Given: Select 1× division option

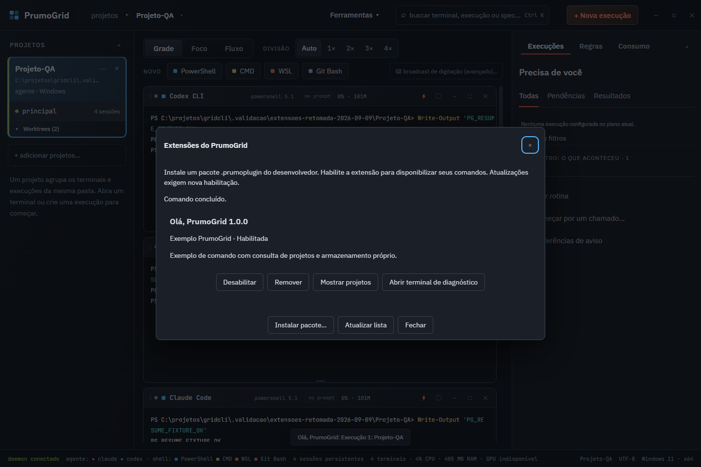Looking at the screenshot, I should coord(331,48).
